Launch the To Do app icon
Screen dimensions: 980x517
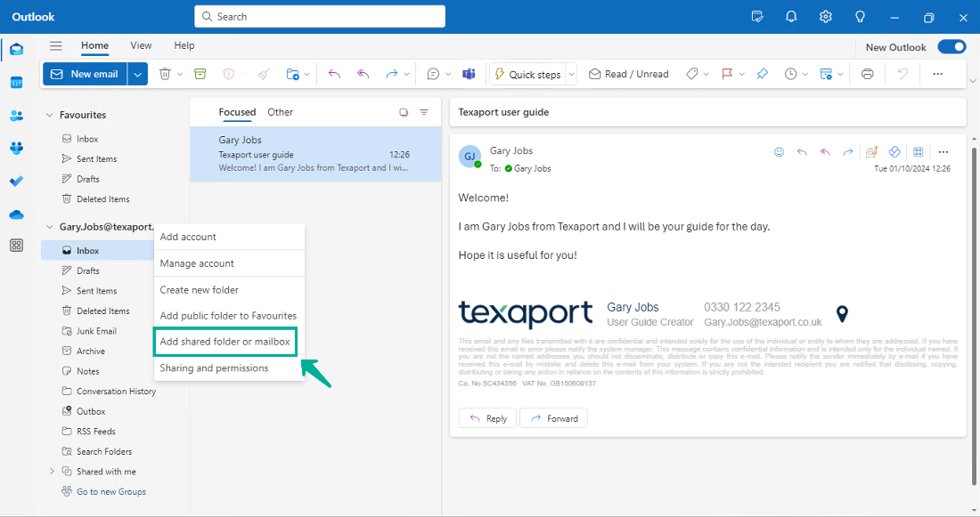tap(16, 181)
